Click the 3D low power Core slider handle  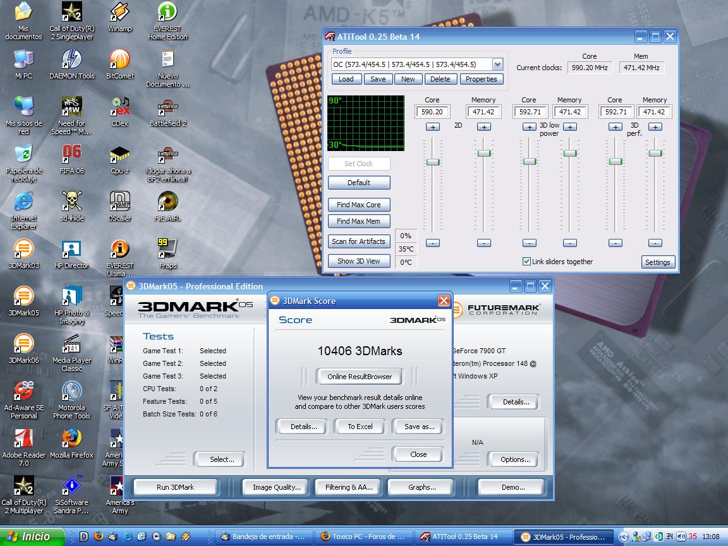pos(530,161)
